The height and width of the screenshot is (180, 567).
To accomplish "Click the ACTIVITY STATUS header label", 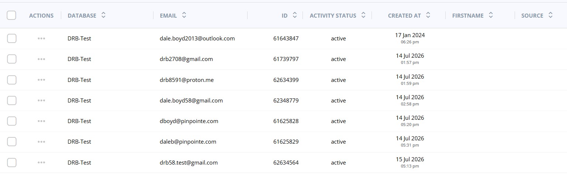I will point(333,16).
